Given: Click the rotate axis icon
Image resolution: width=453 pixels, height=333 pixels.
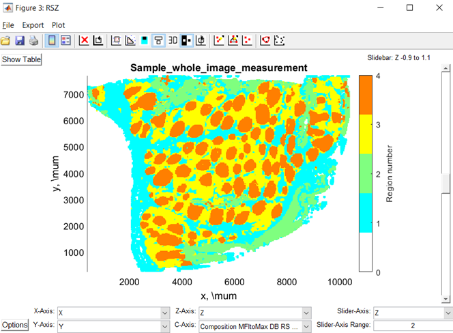Looking at the screenshot, I should (x=201, y=40).
